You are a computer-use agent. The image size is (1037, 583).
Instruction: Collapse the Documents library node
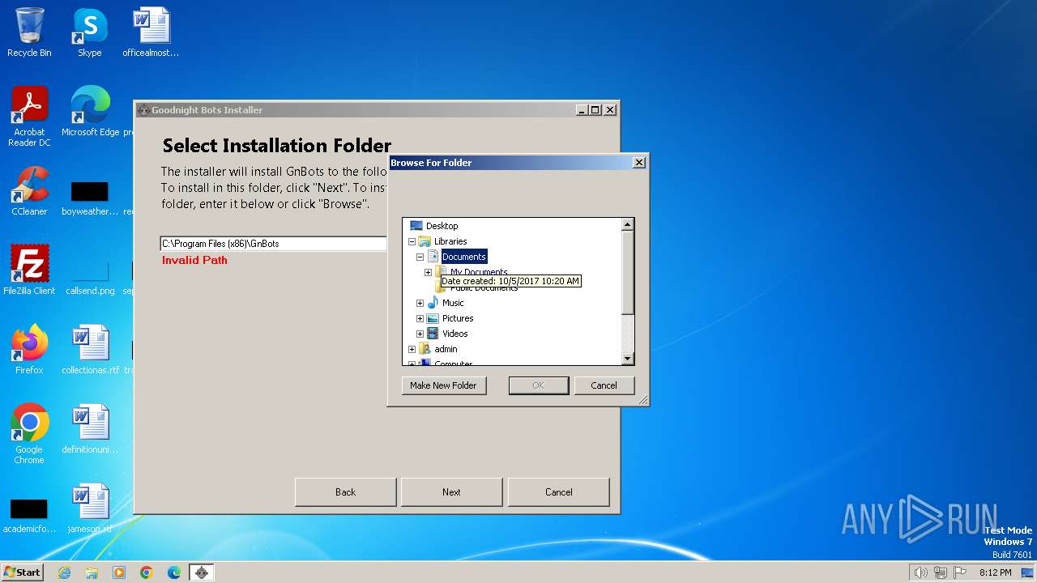coord(420,257)
